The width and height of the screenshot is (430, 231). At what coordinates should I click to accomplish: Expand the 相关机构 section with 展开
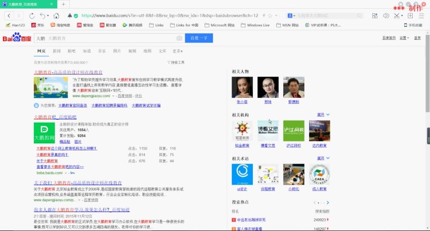[323, 114]
